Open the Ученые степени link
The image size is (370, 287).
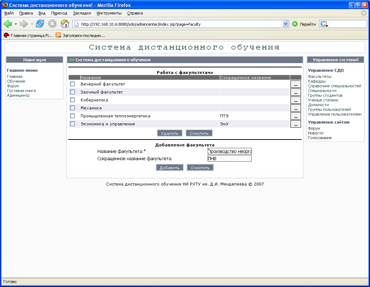tap(323, 100)
